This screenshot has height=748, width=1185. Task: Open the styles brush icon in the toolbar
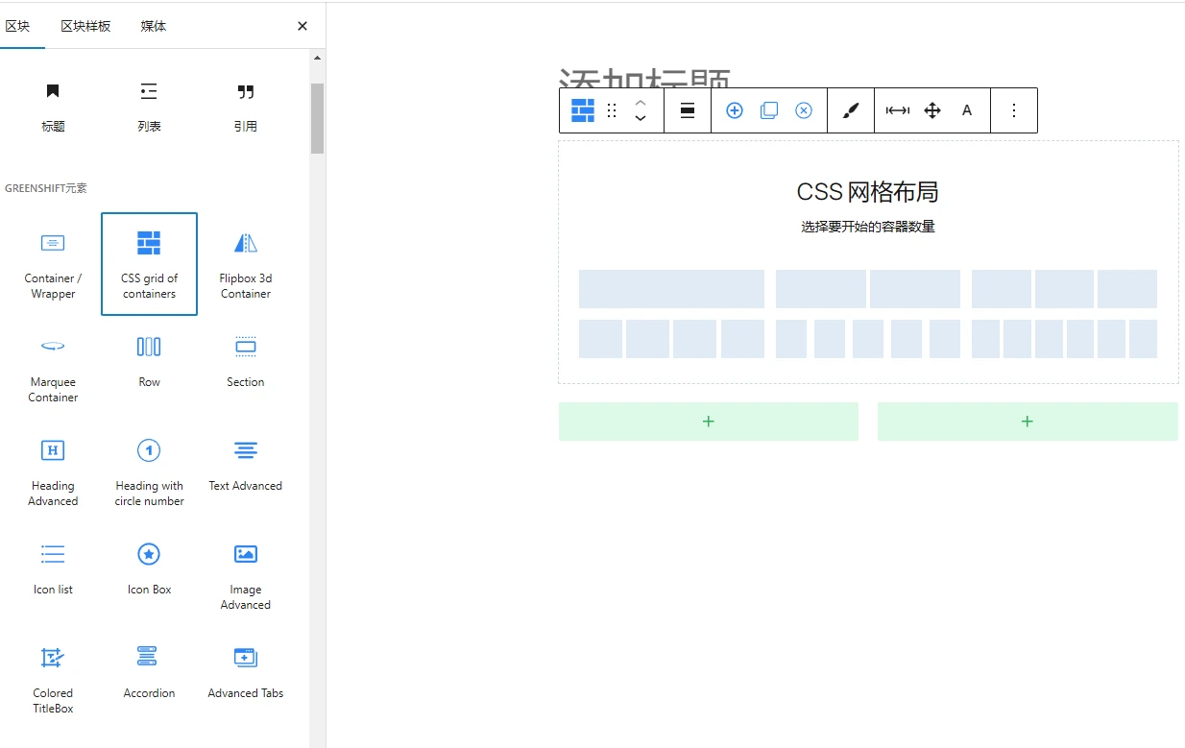849,110
